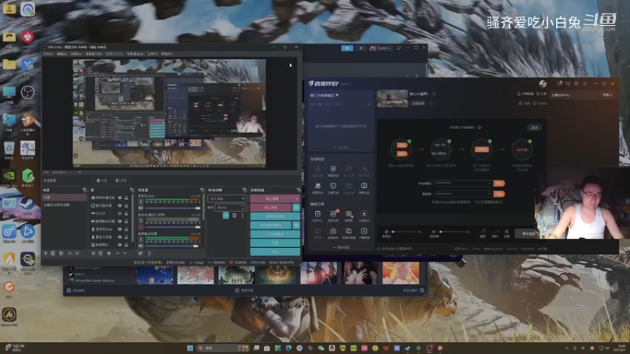
Task: Adjust speaker volume slider in Douyu companion
Action: [452, 231]
